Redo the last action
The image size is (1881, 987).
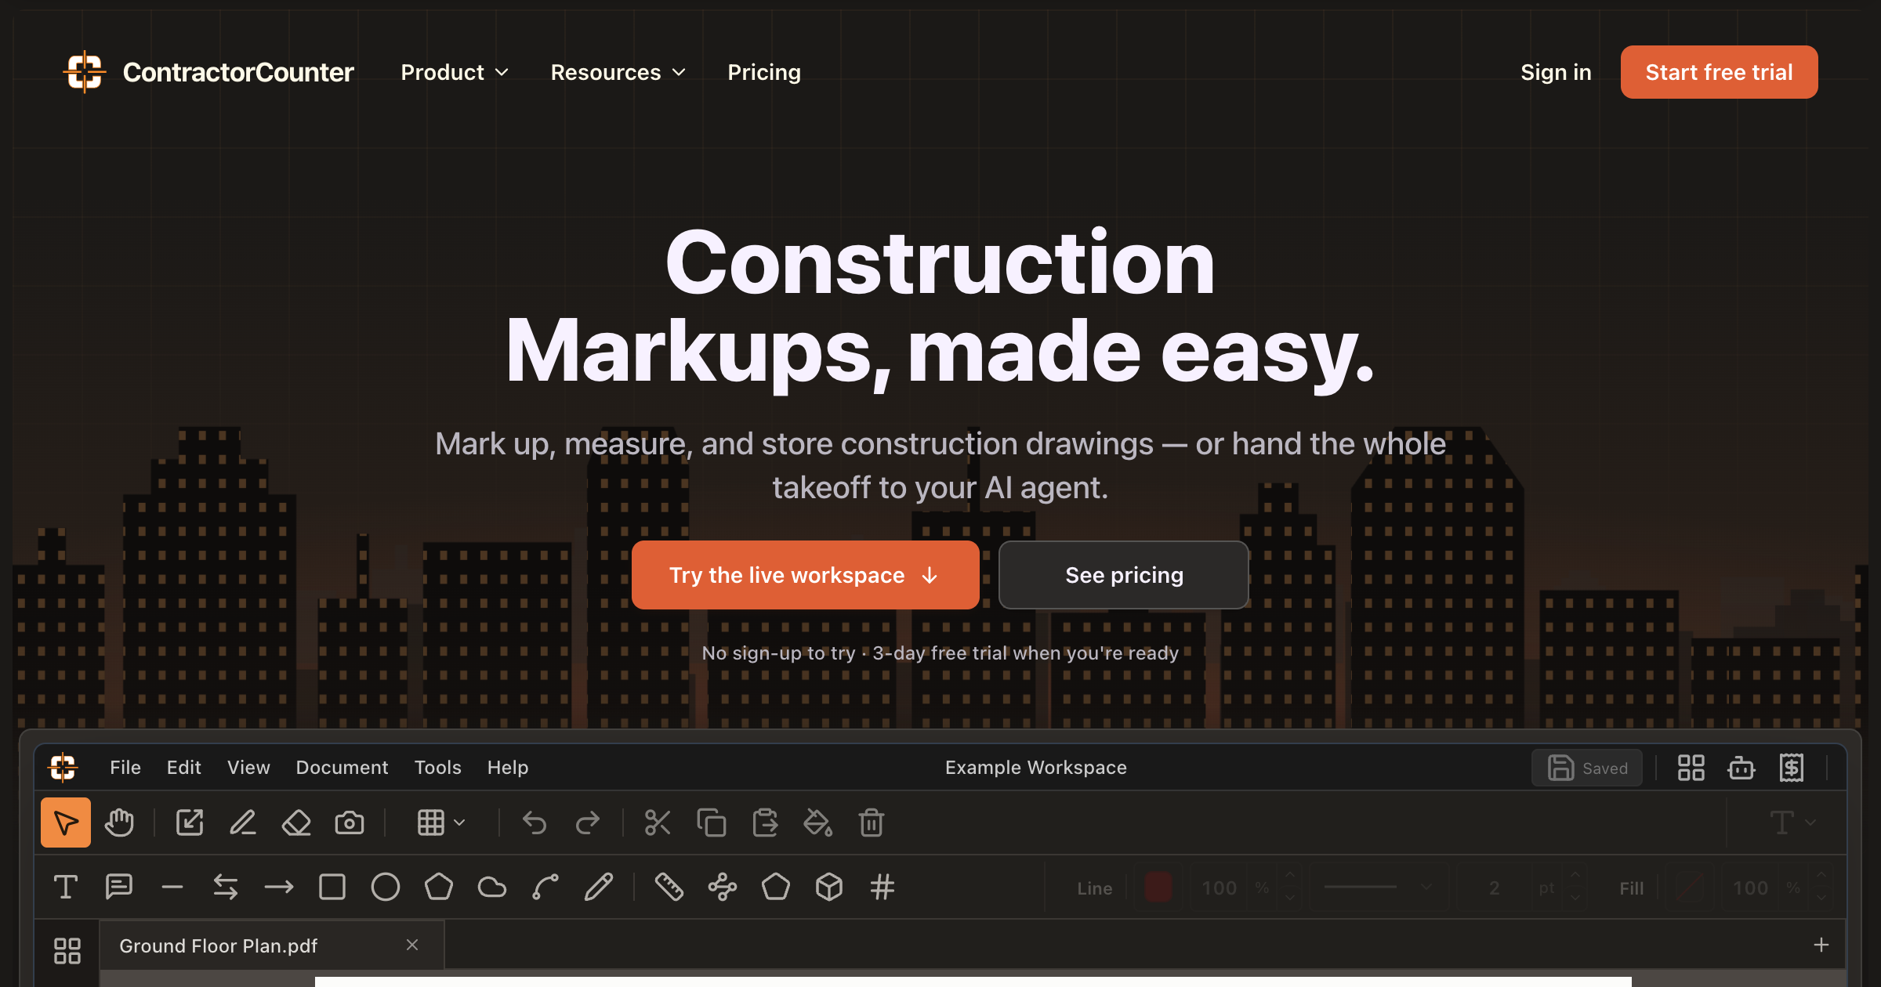[588, 822]
